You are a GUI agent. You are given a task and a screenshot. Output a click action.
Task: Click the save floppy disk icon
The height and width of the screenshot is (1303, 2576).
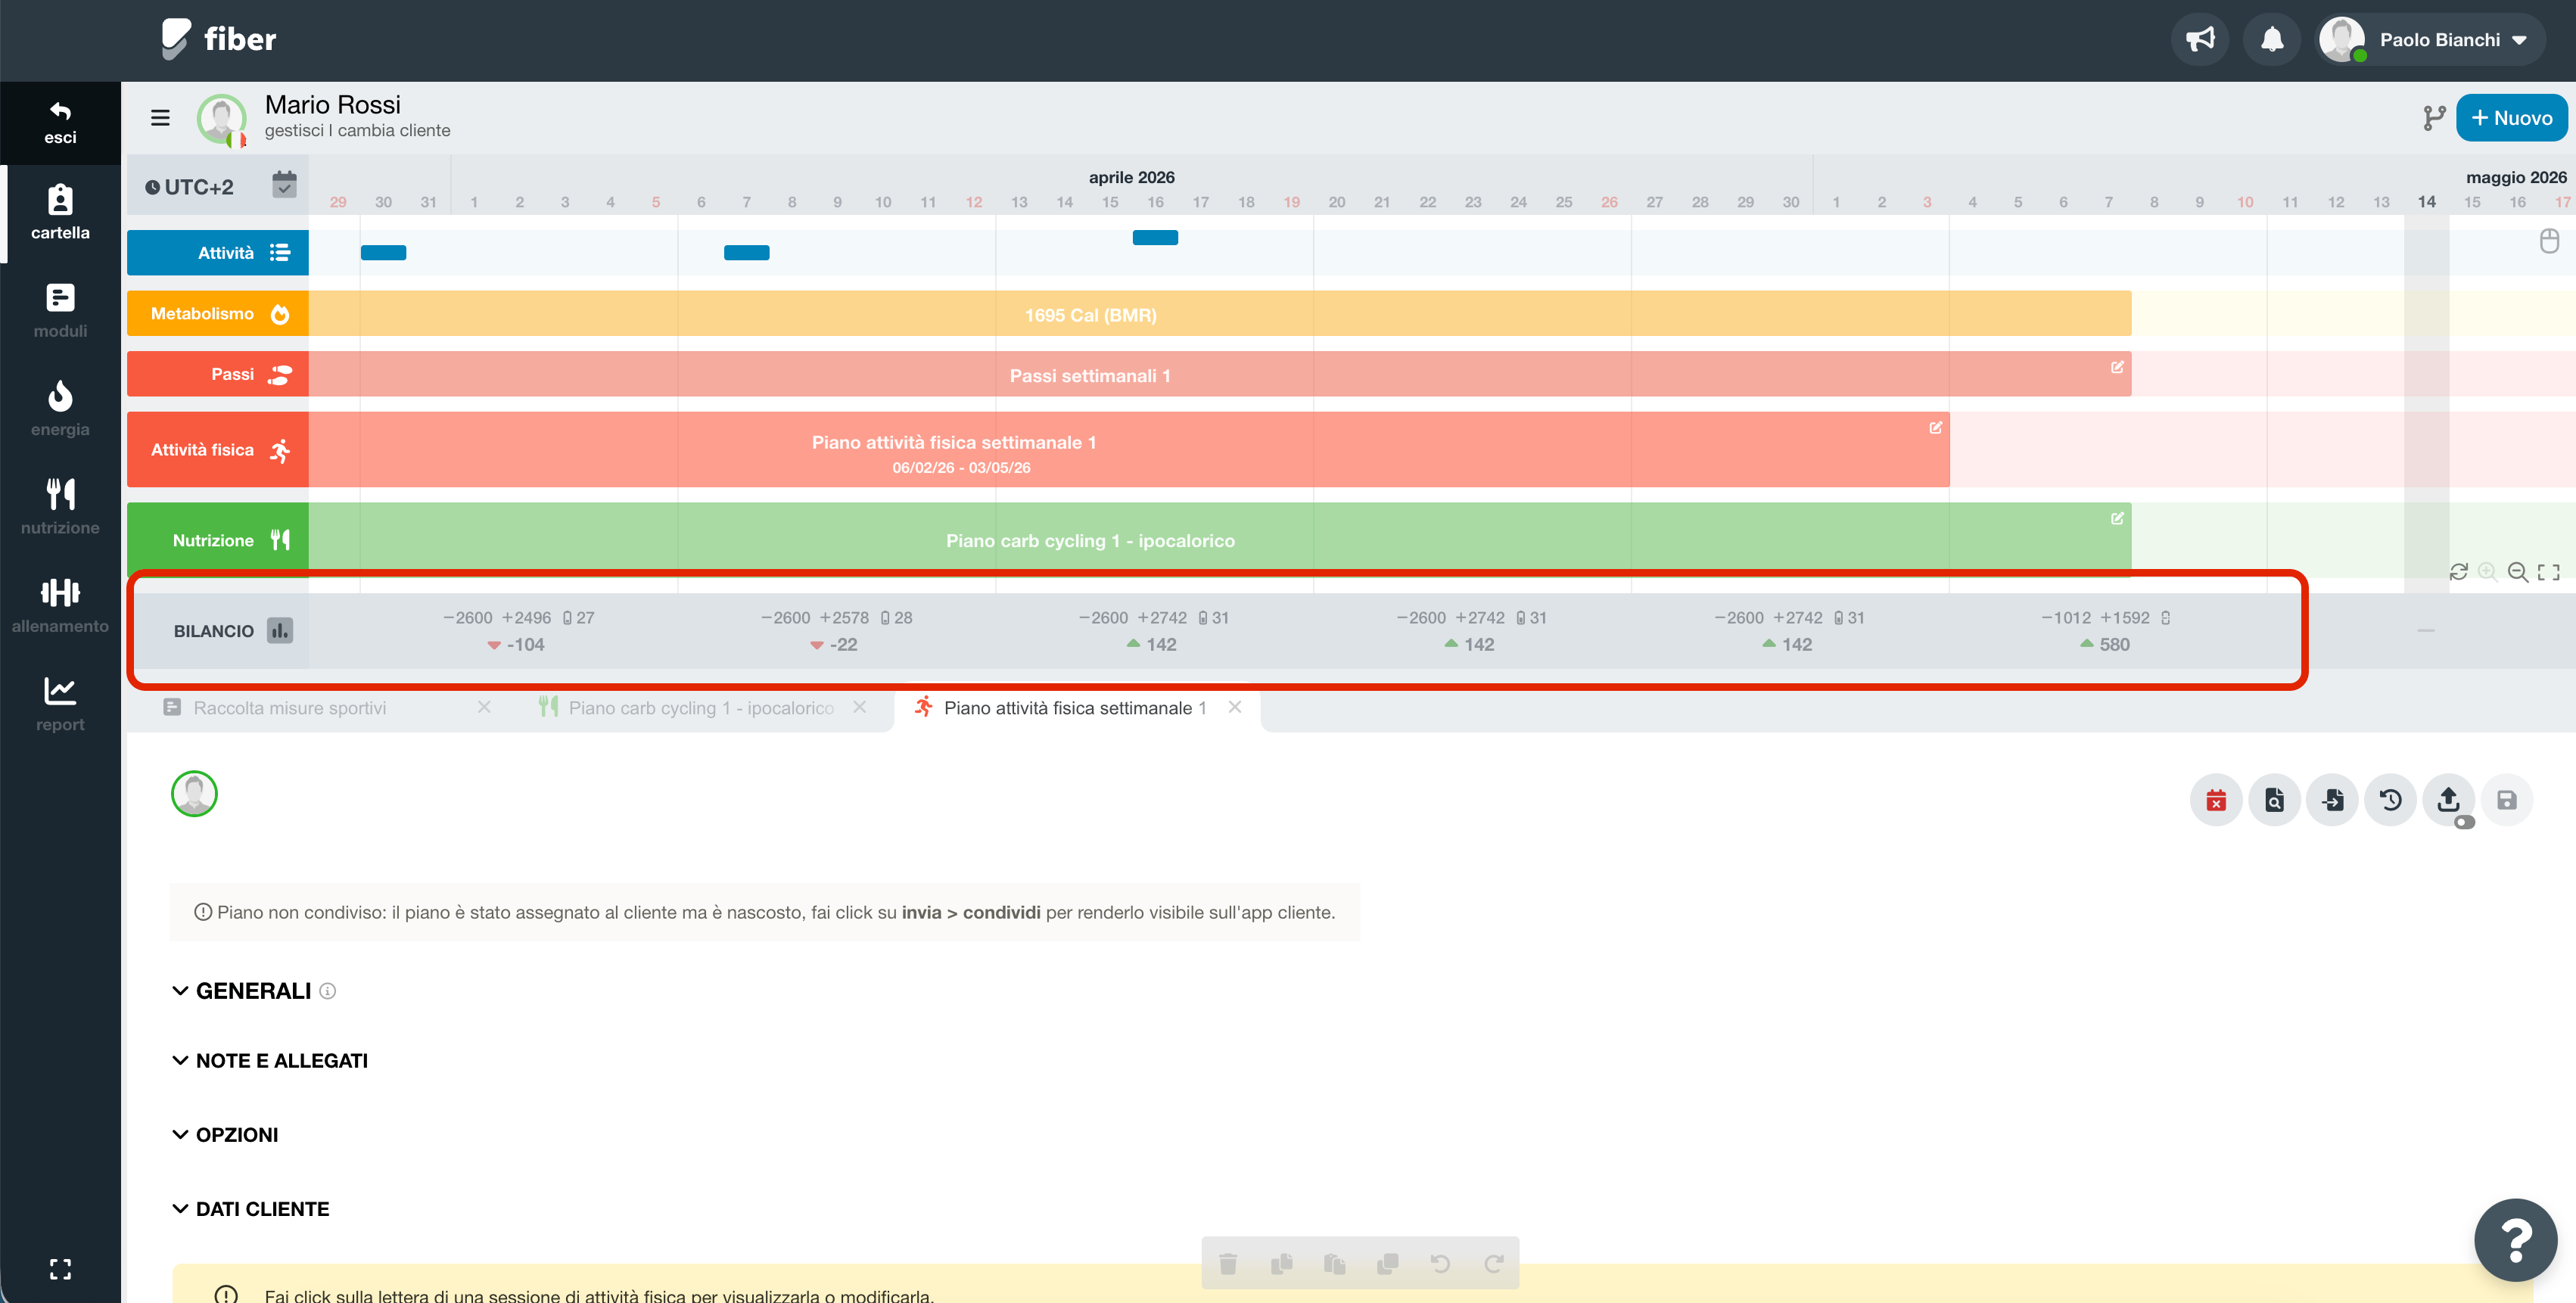2506,800
